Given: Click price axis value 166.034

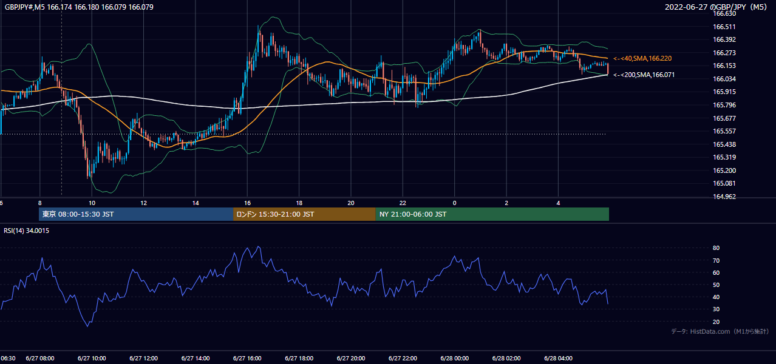Looking at the screenshot, I should pyautogui.click(x=724, y=79).
